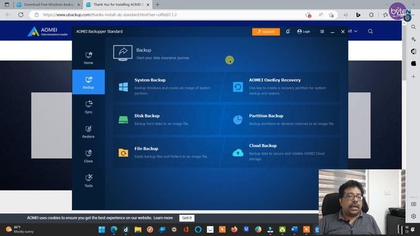Click the orange Upgrade button
Viewport: 420px width, 236px height.
click(x=266, y=31)
